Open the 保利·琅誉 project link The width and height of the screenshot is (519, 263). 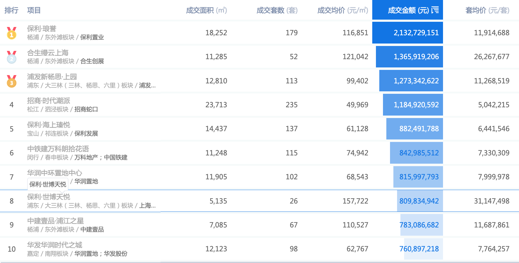click(42, 29)
